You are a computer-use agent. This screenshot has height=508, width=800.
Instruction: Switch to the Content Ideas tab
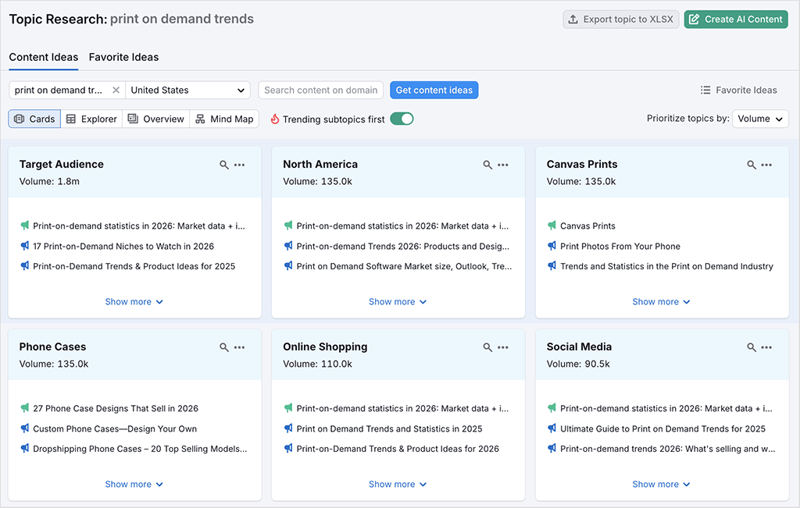(43, 57)
